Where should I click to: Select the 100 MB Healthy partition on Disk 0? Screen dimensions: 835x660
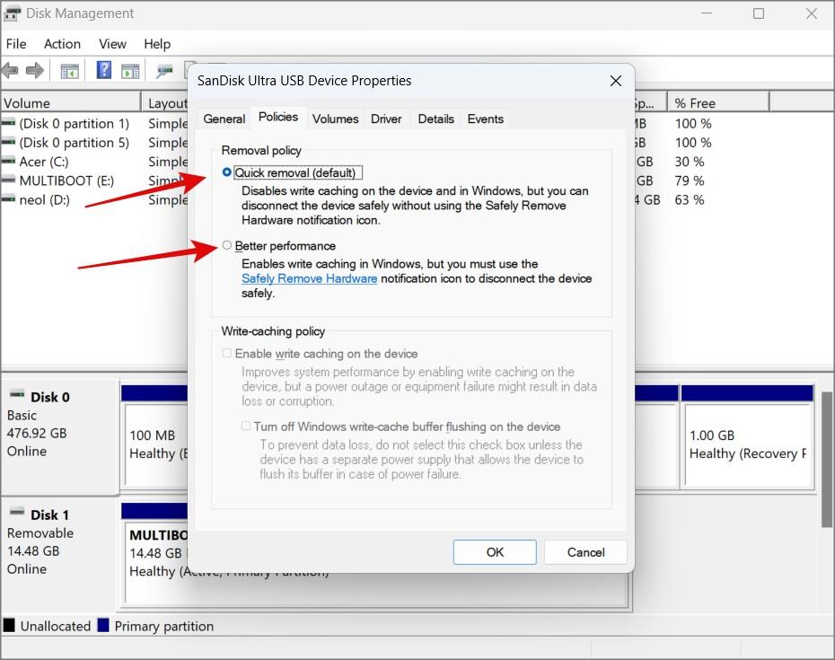pos(155,436)
